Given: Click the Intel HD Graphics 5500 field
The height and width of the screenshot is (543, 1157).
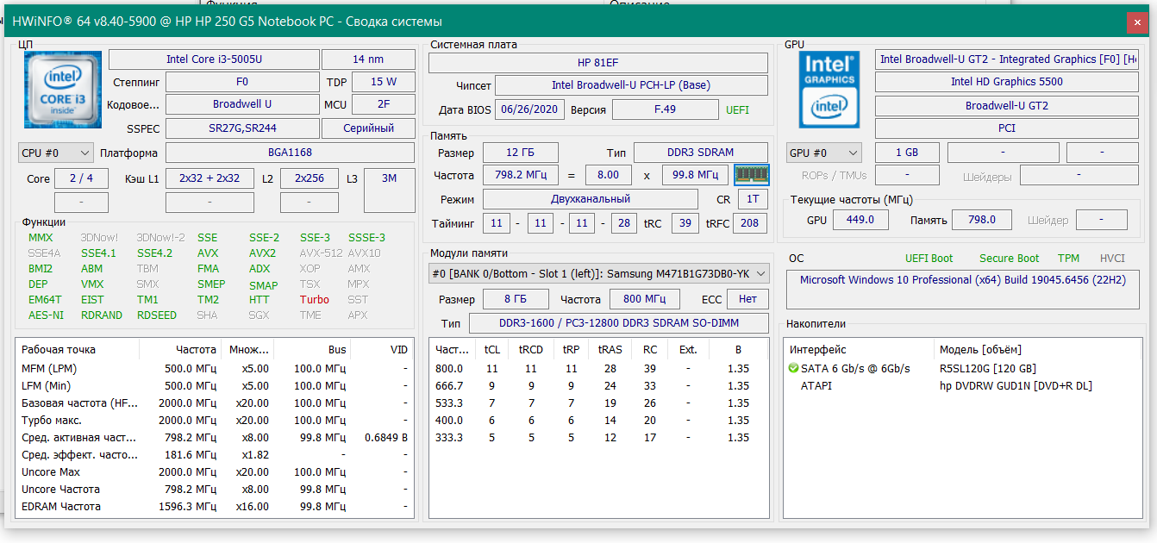Looking at the screenshot, I should click(1006, 82).
